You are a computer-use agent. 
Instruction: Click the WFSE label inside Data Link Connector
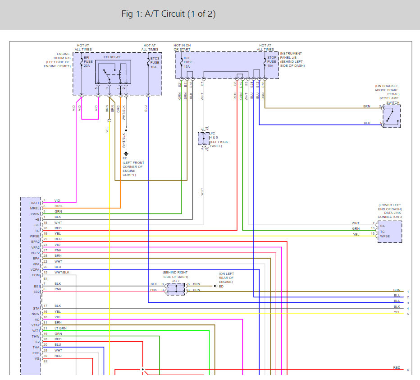click(x=385, y=236)
